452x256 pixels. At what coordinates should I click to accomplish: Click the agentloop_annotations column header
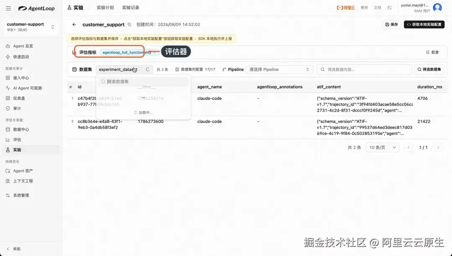[x=280, y=87]
